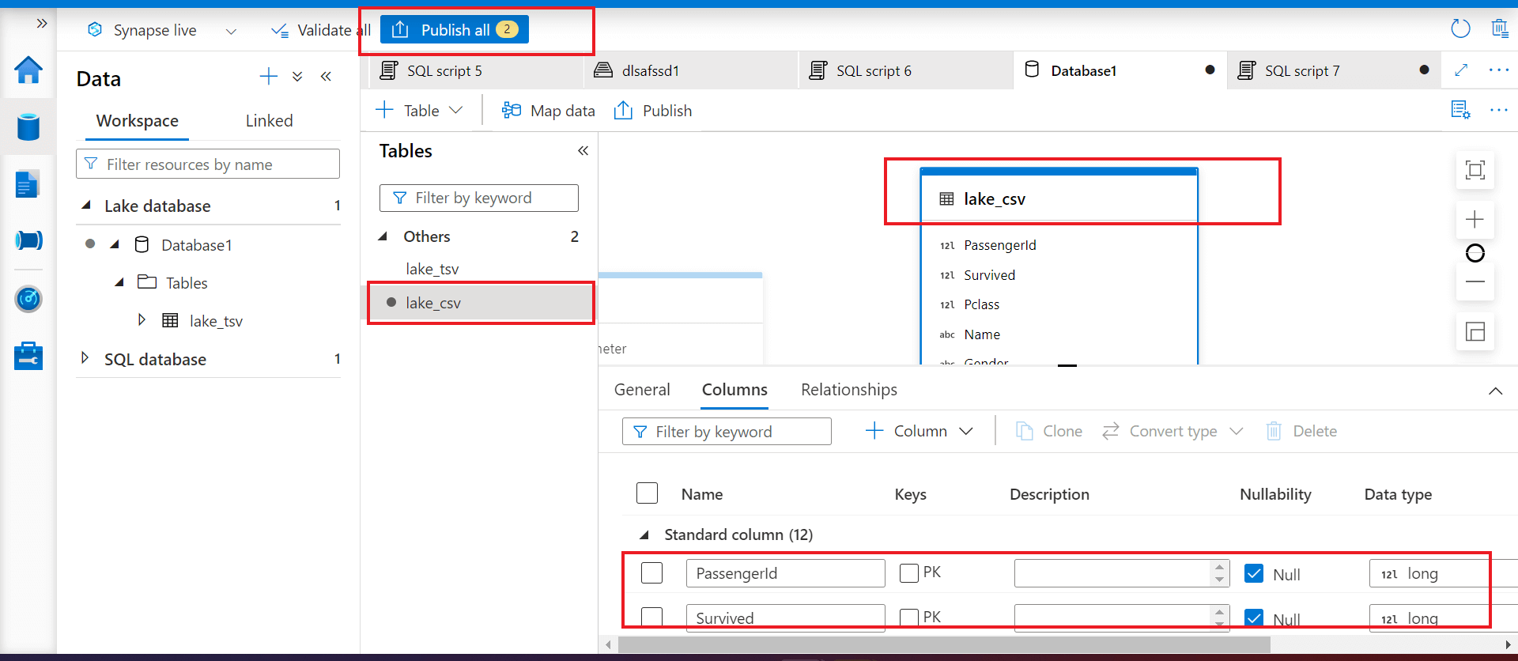Viewport: 1518px width, 661px height.
Task: Open the Home hub icon
Action: pos(28,70)
